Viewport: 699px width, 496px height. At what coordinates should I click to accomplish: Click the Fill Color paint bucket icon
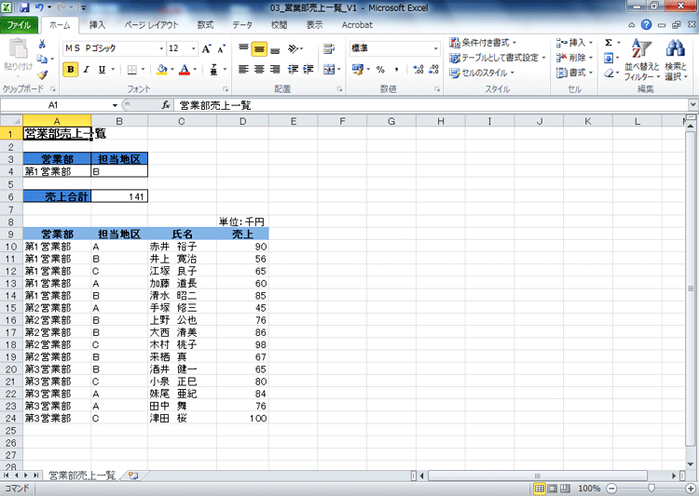162,70
